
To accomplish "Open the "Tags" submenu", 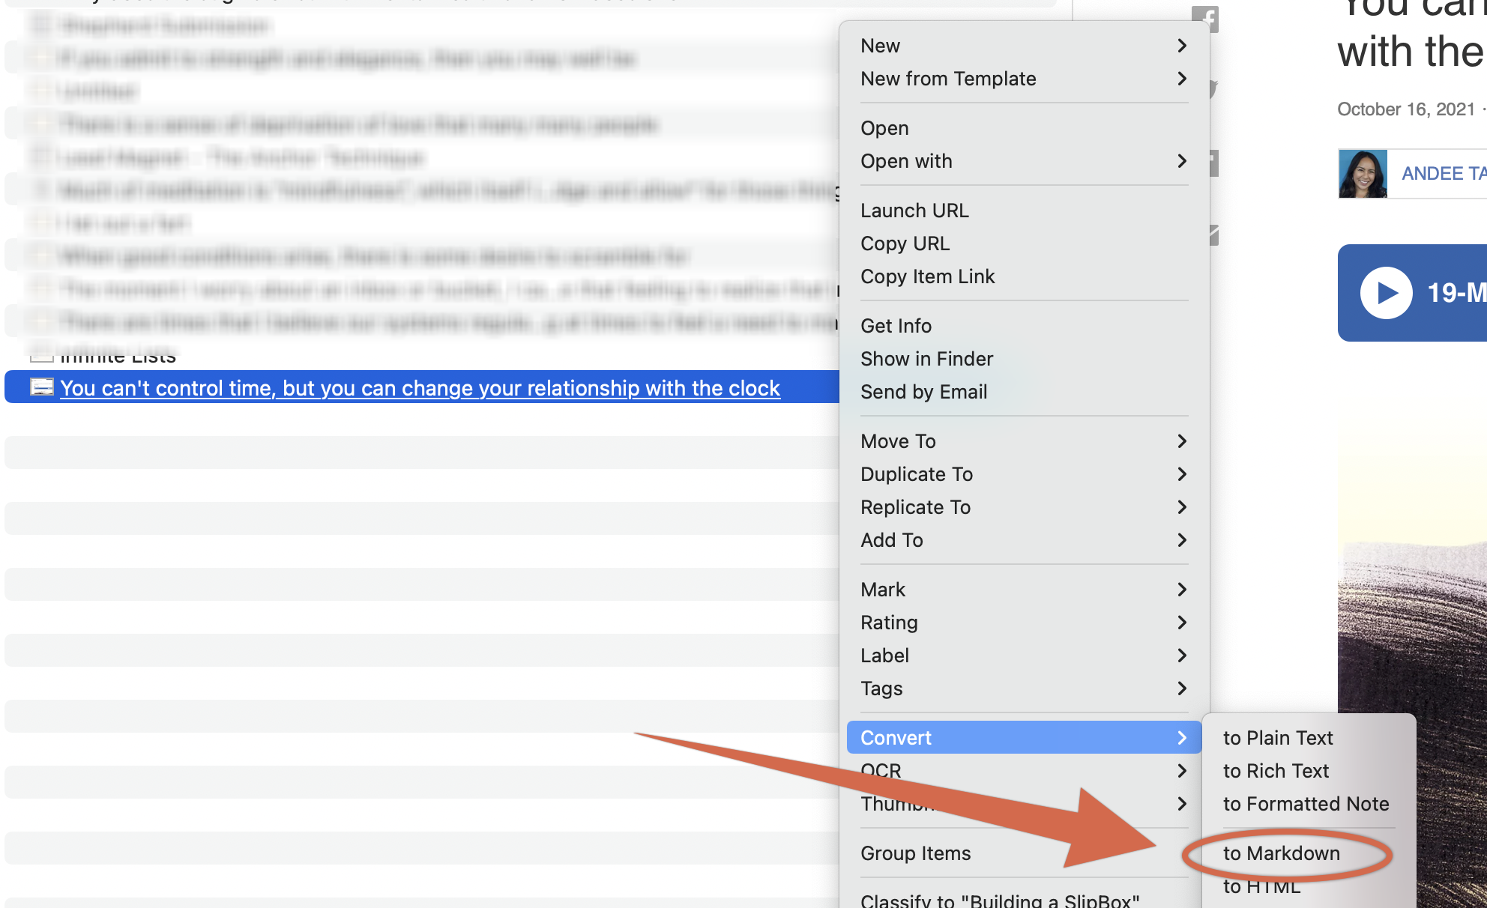I will (x=881, y=688).
